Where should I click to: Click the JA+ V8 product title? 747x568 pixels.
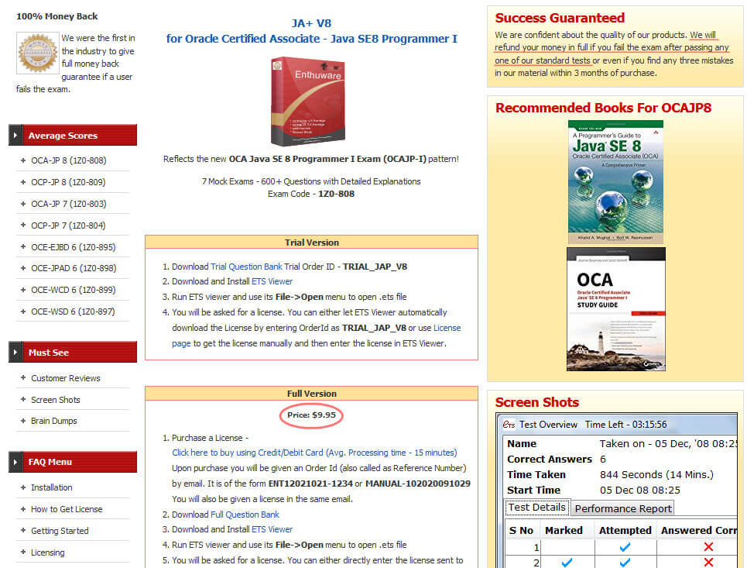(x=311, y=23)
